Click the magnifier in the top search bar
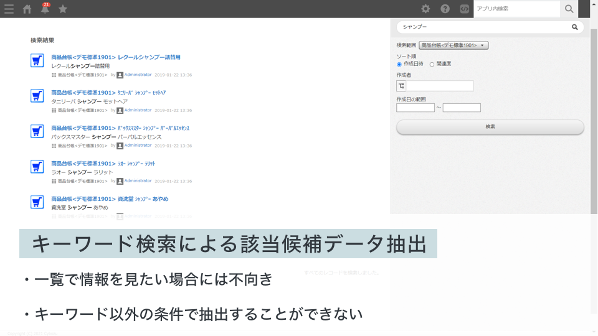 tap(569, 9)
